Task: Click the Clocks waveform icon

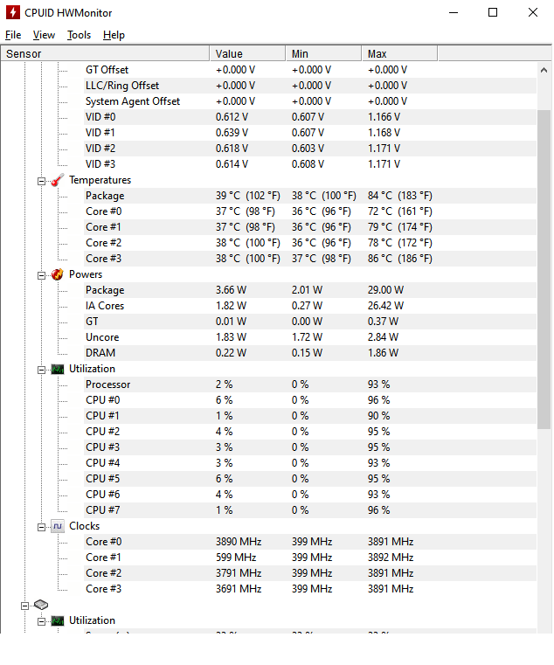Action: (x=58, y=526)
